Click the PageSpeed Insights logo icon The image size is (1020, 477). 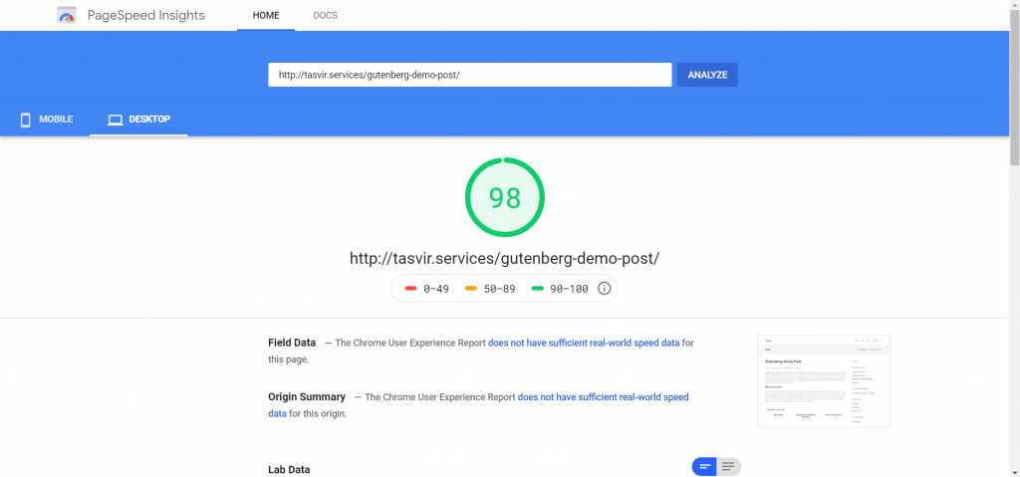coord(67,15)
